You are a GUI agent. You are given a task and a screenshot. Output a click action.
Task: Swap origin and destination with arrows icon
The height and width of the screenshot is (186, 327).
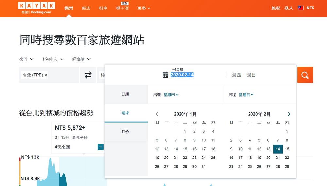click(x=88, y=75)
